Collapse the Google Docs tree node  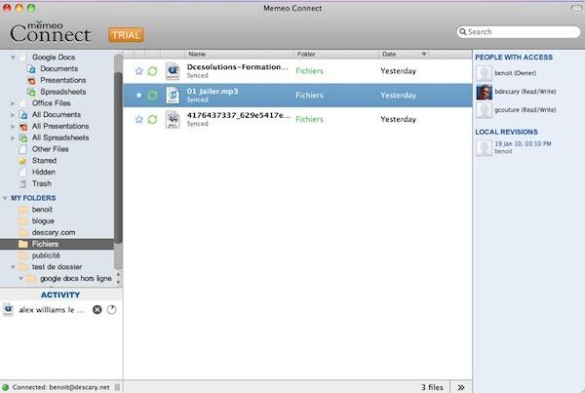click(x=13, y=58)
